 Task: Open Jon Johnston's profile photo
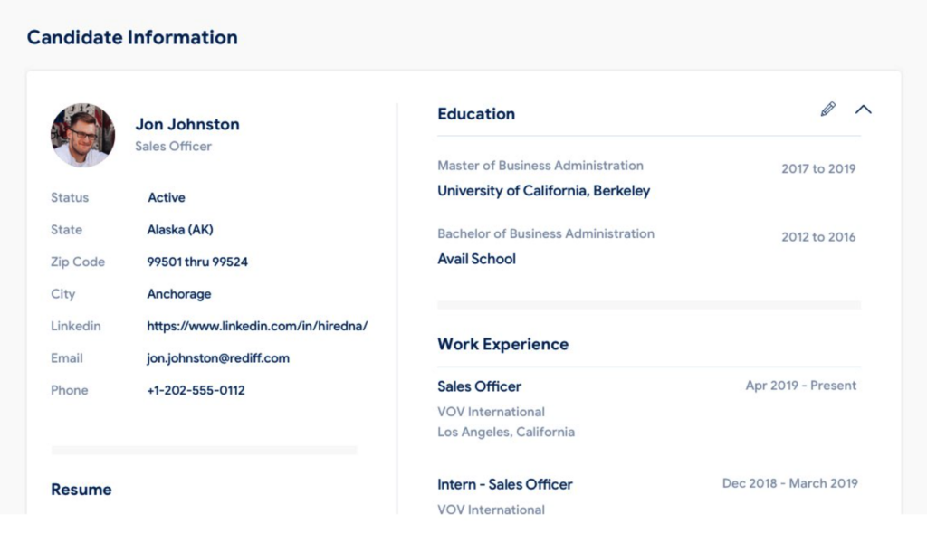pos(82,136)
